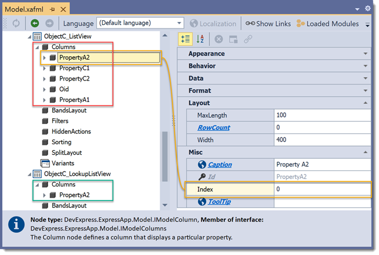379x255 pixels.
Task: Open the Localization tool
Action: click(213, 24)
